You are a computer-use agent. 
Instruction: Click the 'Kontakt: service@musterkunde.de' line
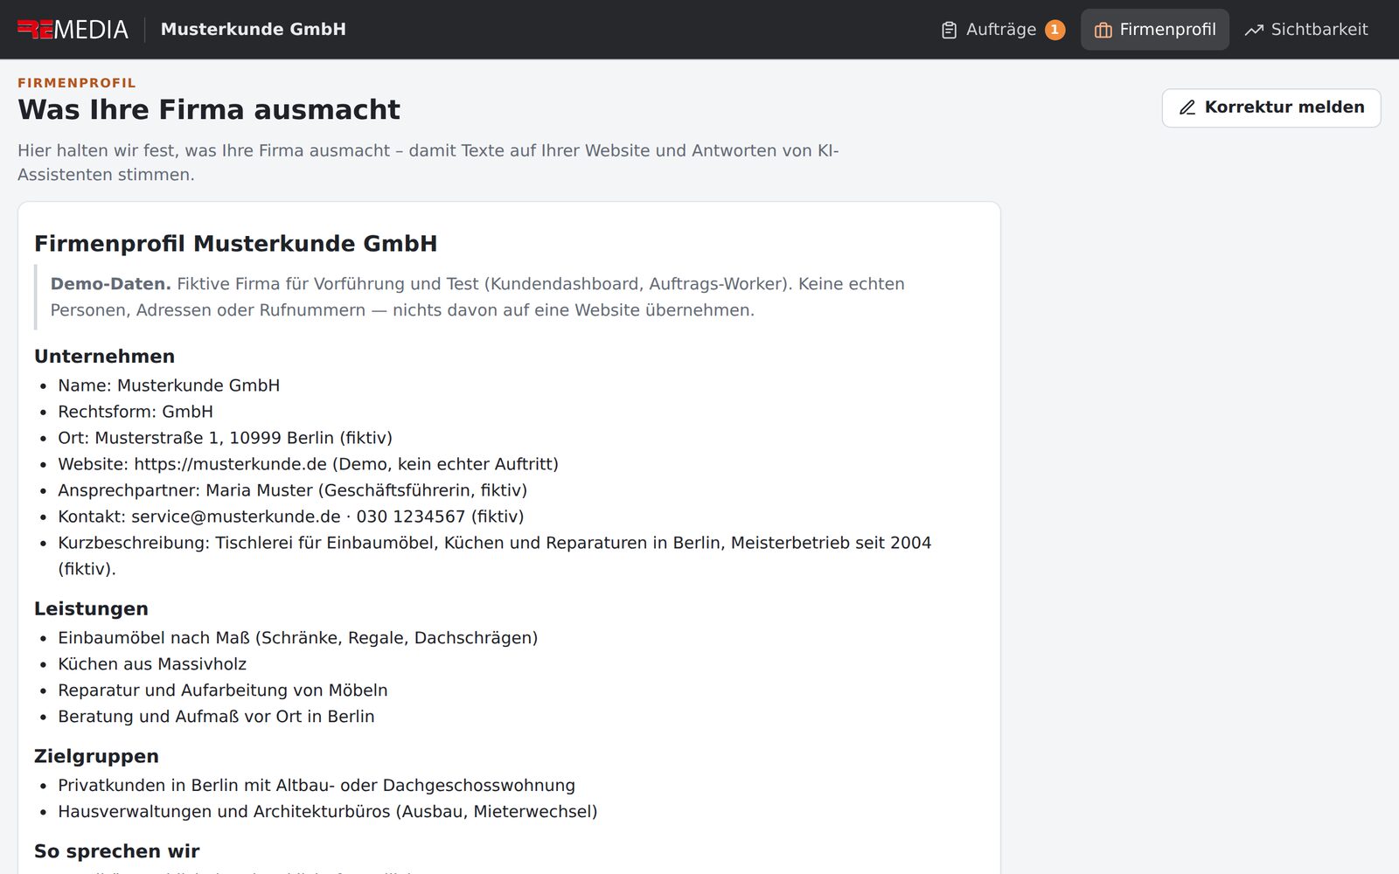pos(291,517)
